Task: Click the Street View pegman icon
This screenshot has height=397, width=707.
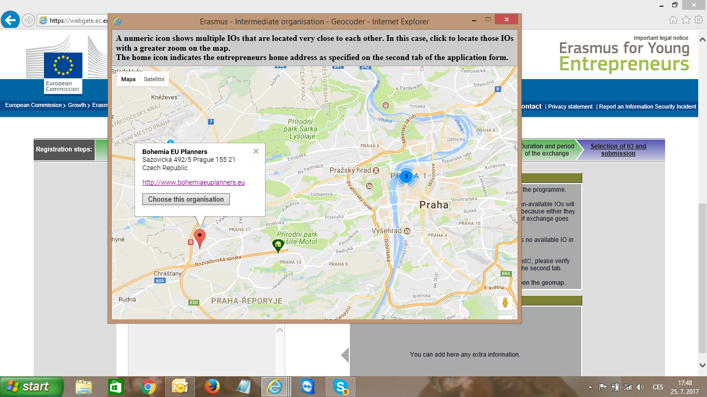Action: point(505,303)
